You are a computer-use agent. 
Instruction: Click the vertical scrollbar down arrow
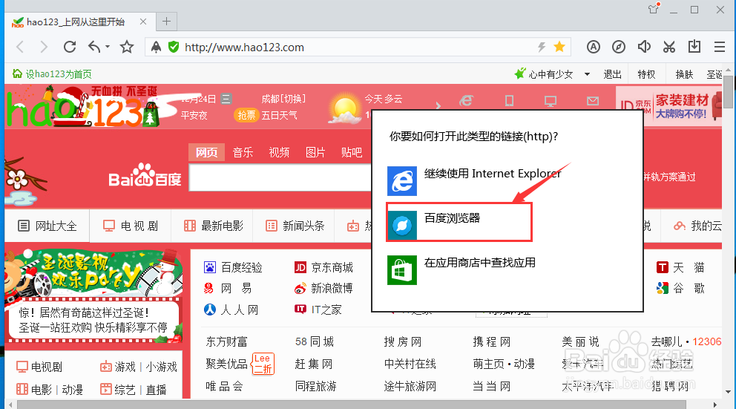[x=728, y=392]
